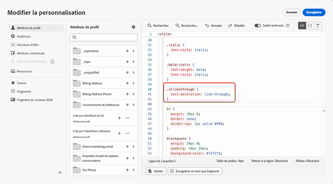
Task: Select the Billing Address folder row
Action: [x=103, y=83]
